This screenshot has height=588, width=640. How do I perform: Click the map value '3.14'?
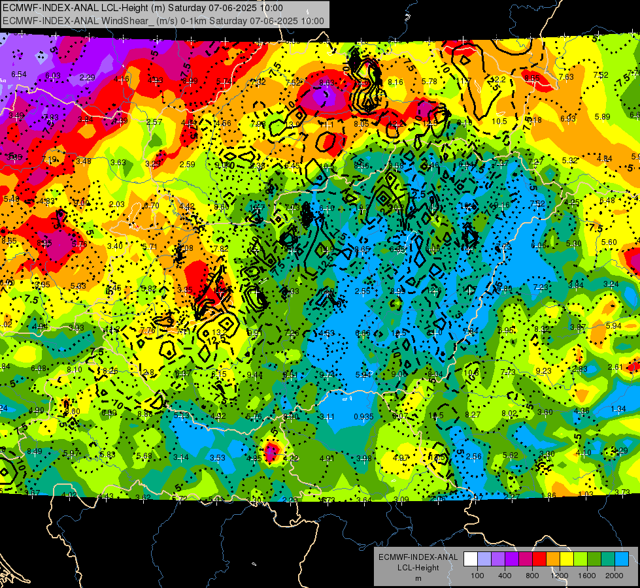pos(180,457)
